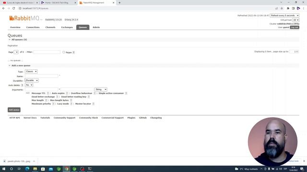307x172 pixels.
Task: Open the Page number dropdown
Action: point(16,52)
